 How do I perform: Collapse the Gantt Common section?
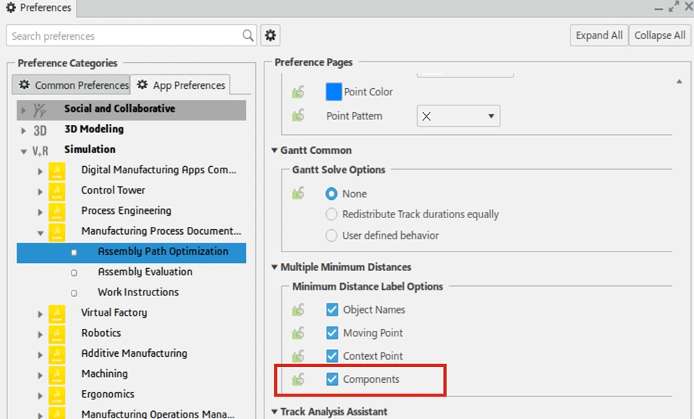[275, 150]
